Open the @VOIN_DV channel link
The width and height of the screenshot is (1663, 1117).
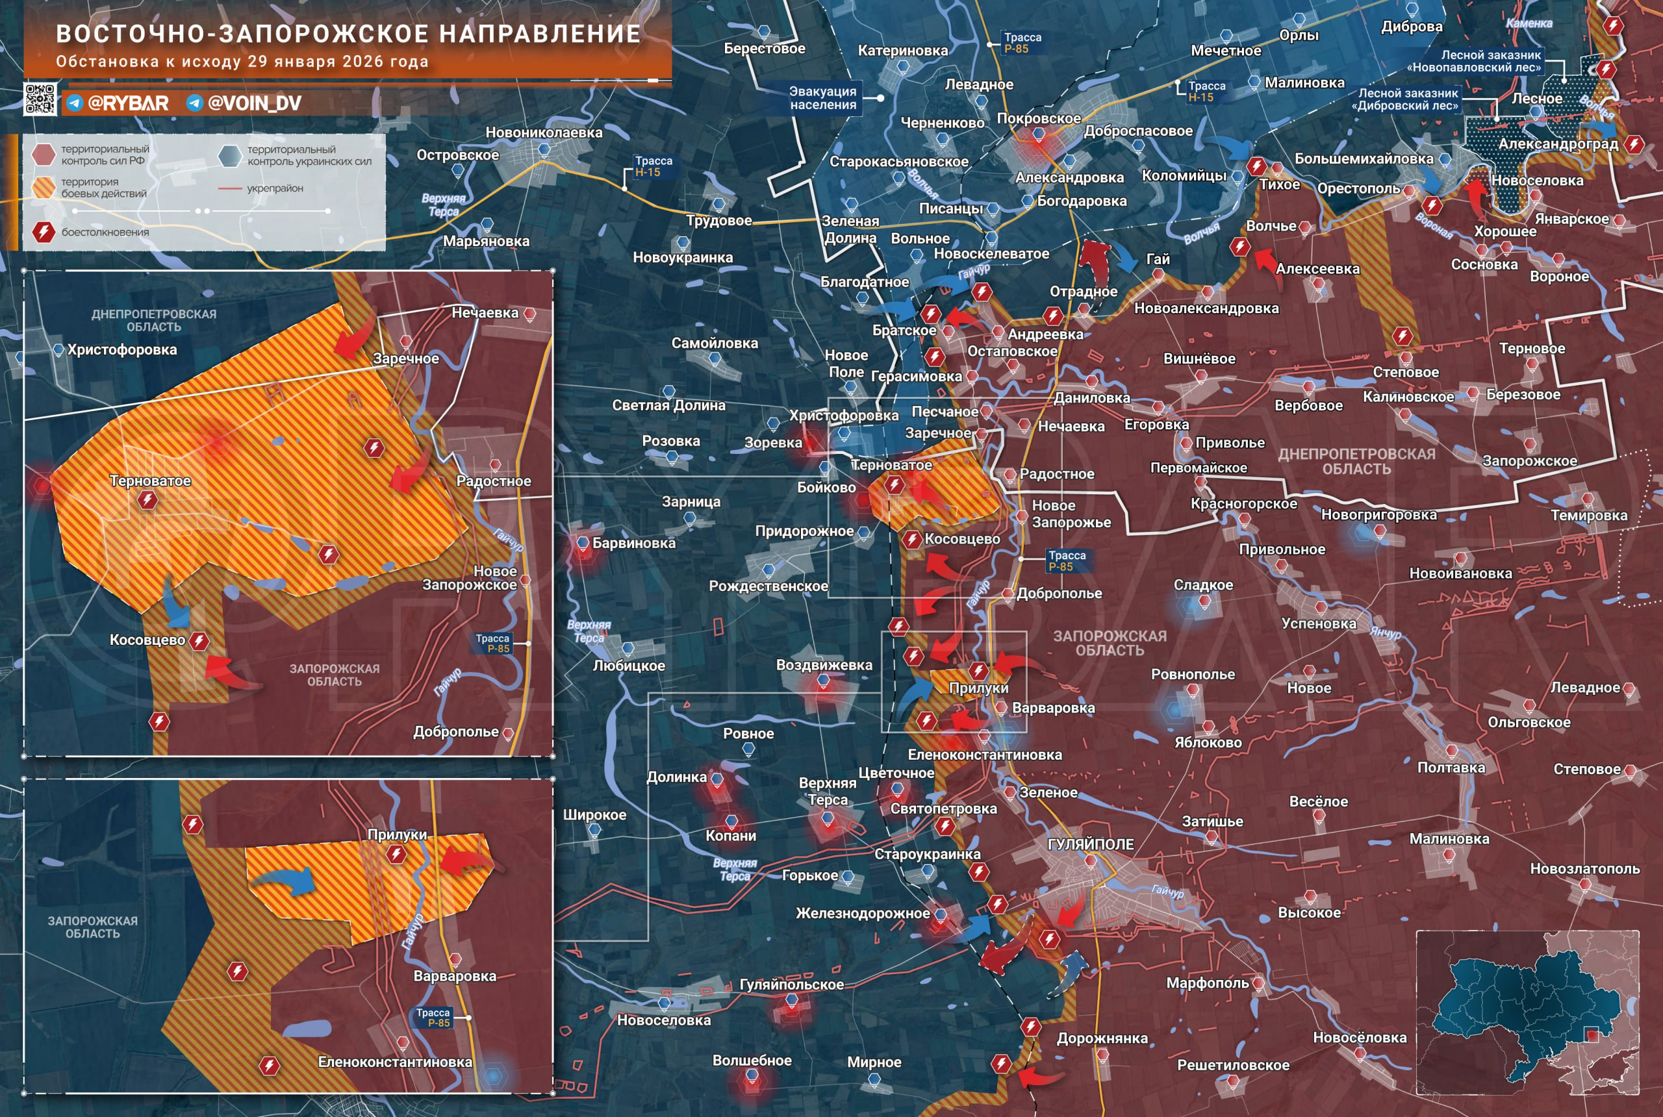[255, 103]
